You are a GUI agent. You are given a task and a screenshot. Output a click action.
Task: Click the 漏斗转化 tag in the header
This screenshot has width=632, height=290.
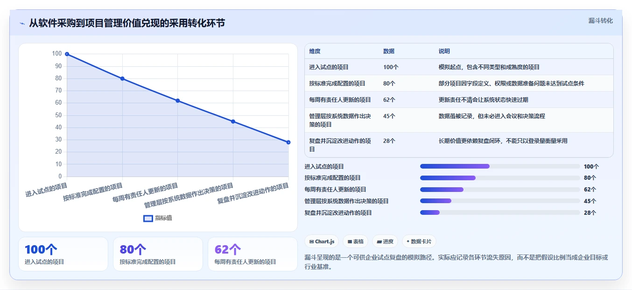(600, 21)
